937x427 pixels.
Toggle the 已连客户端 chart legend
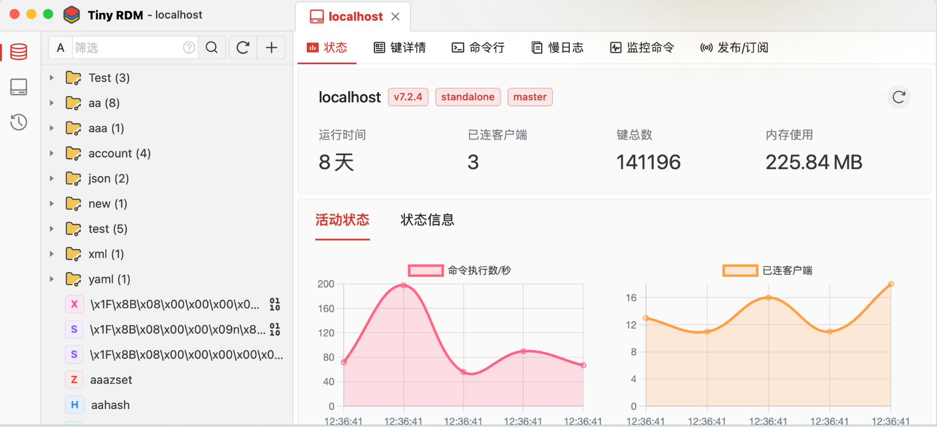(x=767, y=271)
